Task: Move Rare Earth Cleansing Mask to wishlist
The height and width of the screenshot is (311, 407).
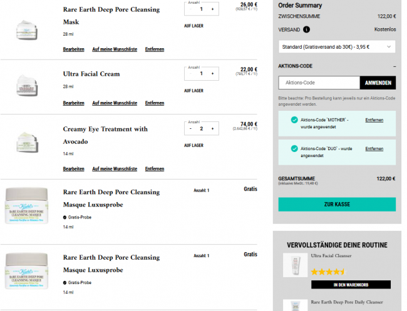Action: 115,49
